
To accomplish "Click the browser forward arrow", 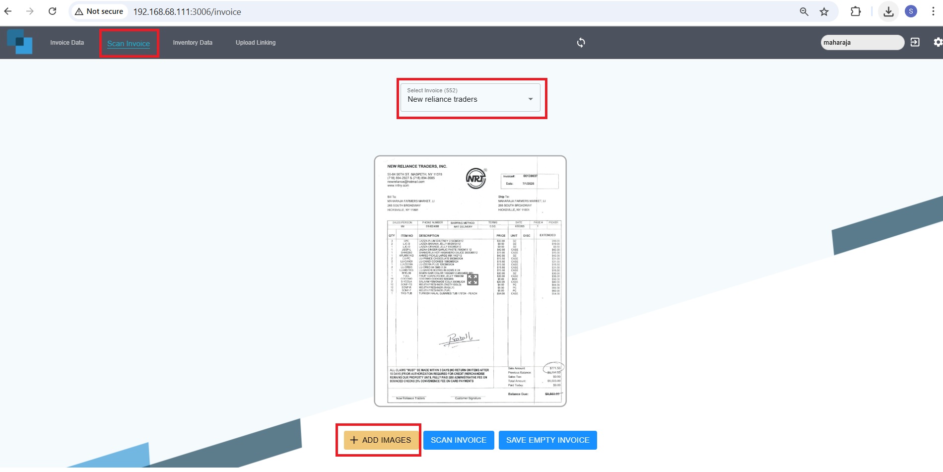I will coord(30,11).
